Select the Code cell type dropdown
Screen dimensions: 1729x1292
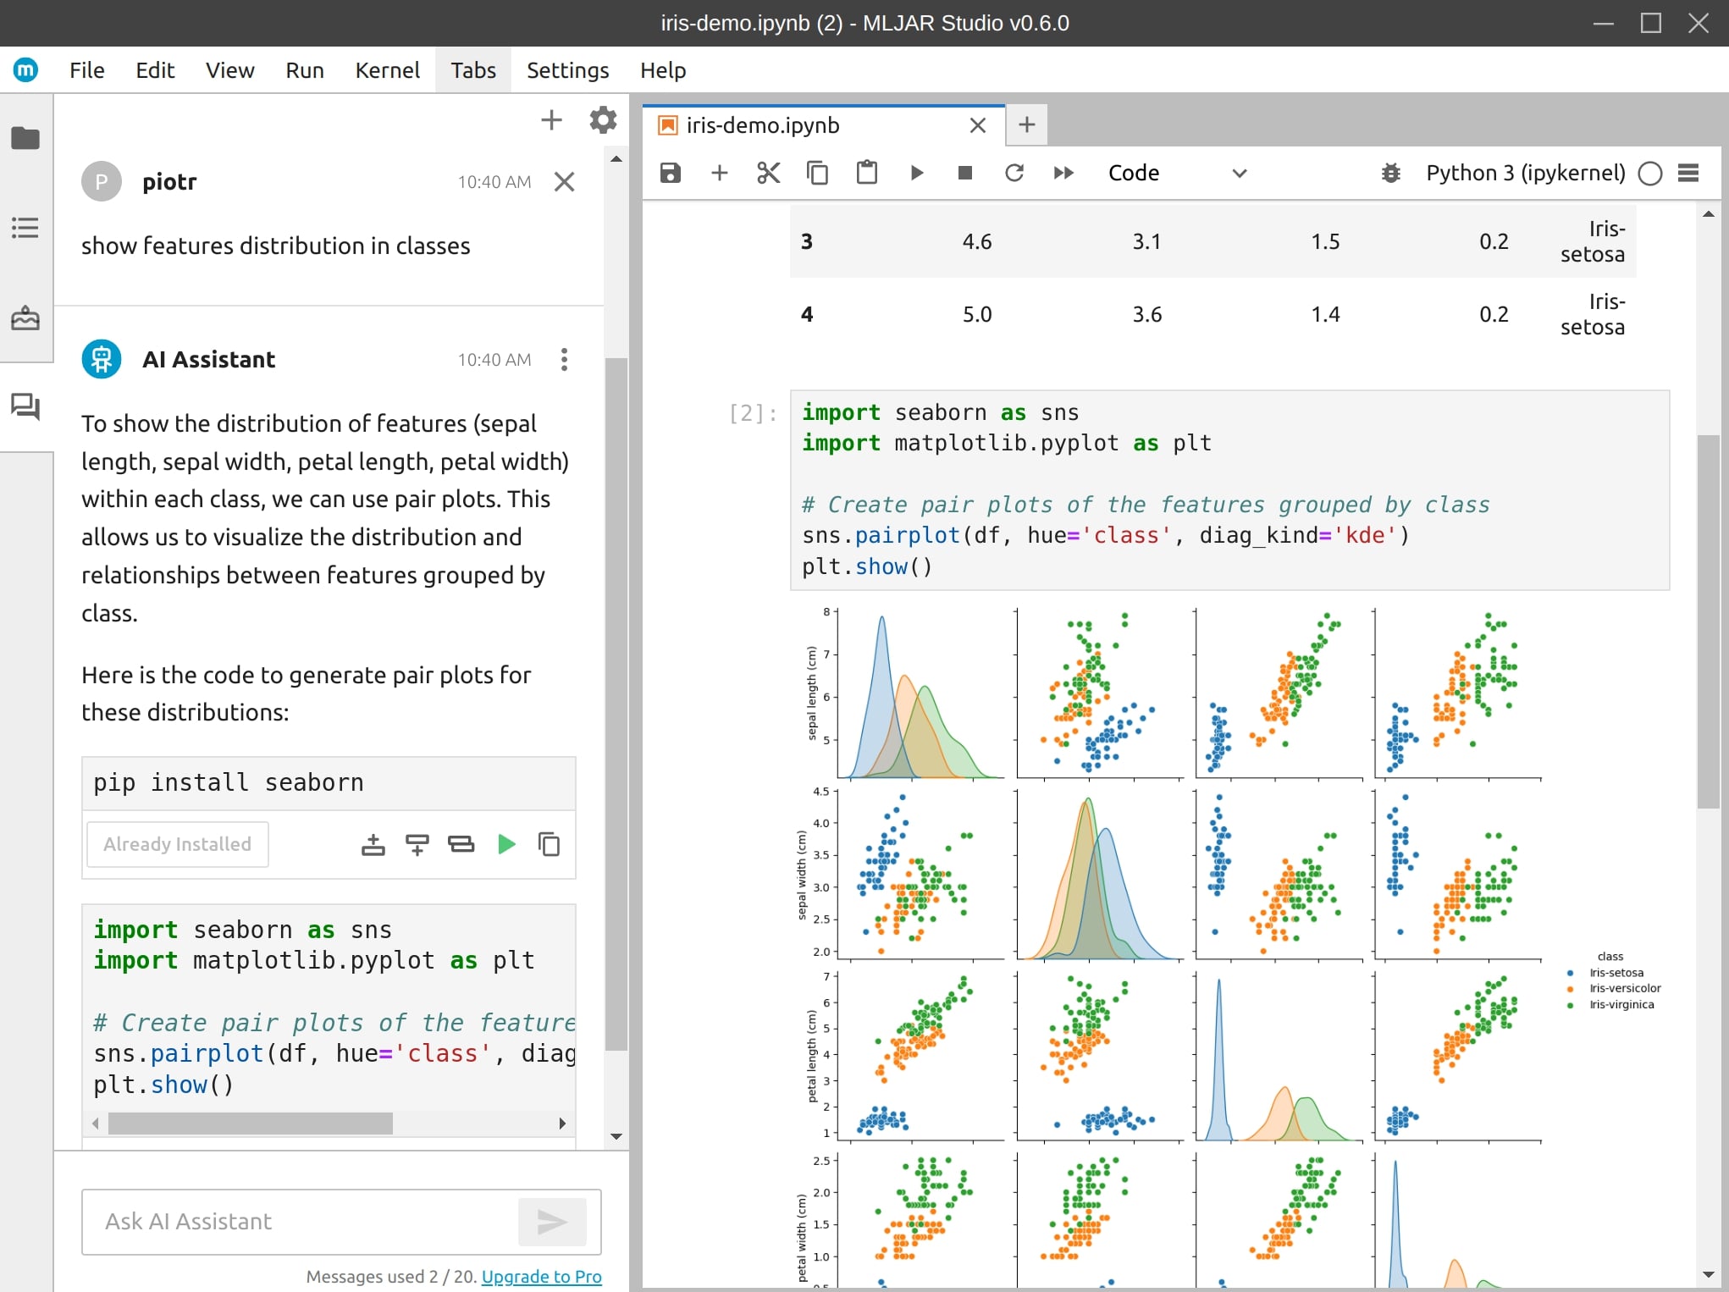(1174, 173)
